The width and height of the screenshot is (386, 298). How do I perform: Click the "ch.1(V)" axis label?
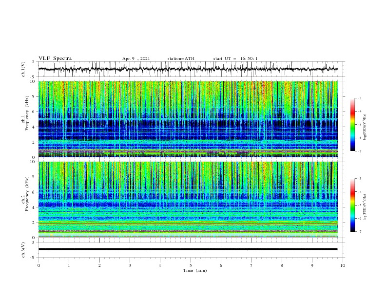pyautogui.click(x=23, y=69)
